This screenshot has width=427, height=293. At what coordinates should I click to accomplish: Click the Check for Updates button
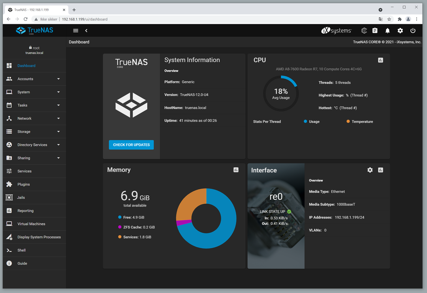(x=131, y=145)
